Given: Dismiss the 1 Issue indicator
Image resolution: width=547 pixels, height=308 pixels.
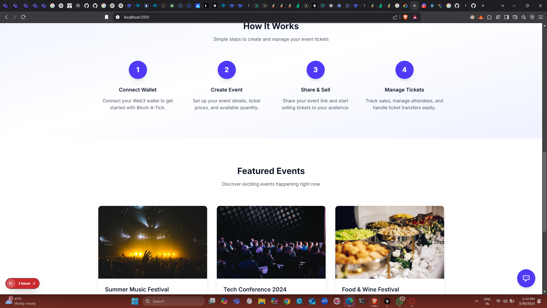Looking at the screenshot, I should tap(34, 283).
